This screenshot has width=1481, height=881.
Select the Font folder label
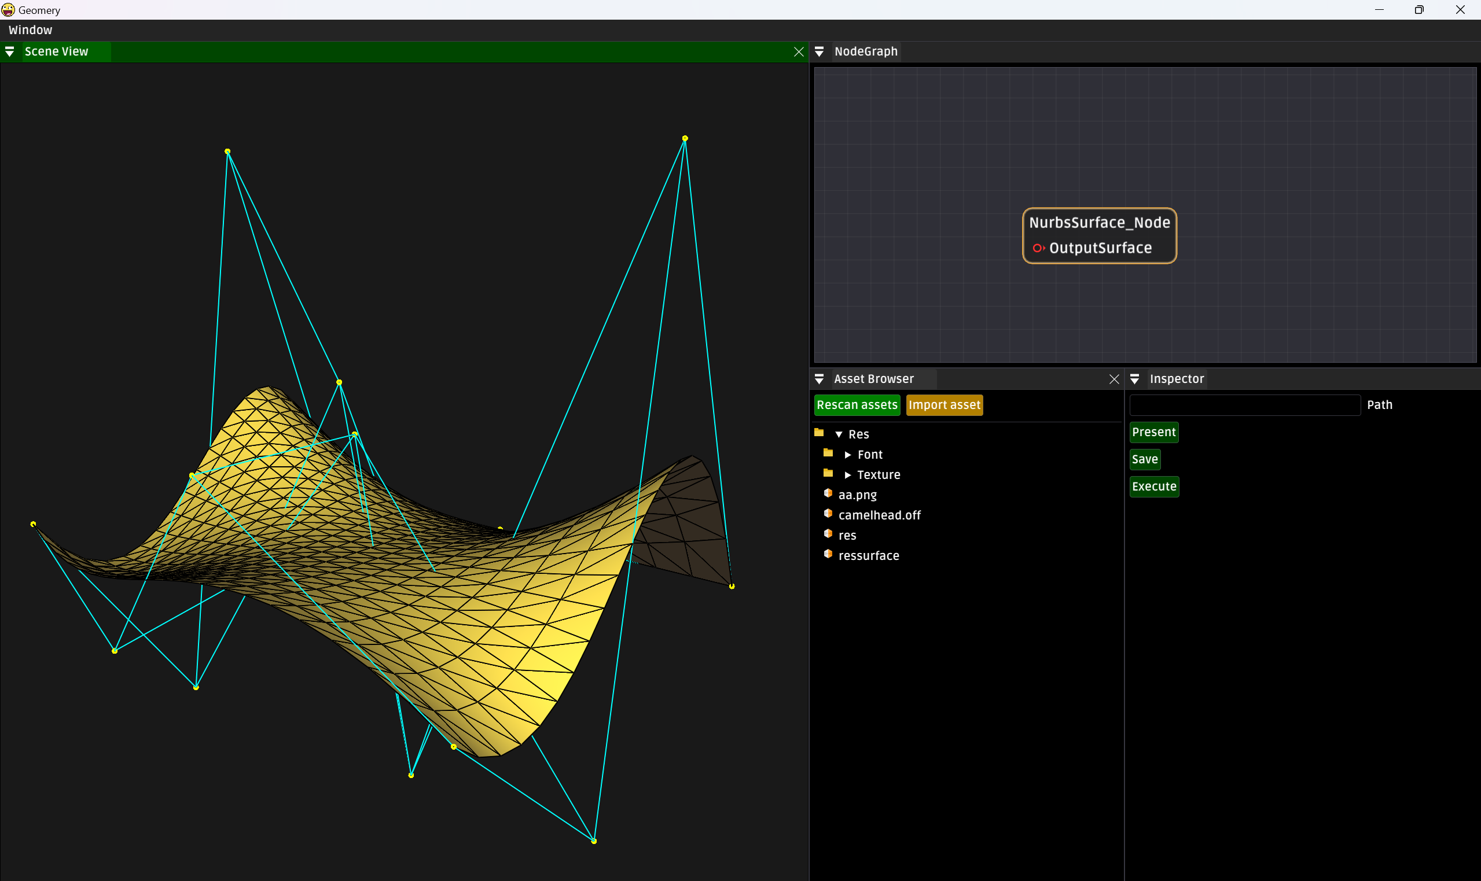click(x=870, y=455)
